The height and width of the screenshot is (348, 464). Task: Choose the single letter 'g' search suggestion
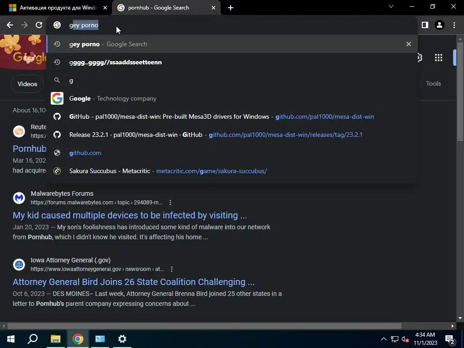(x=232, y=80)
